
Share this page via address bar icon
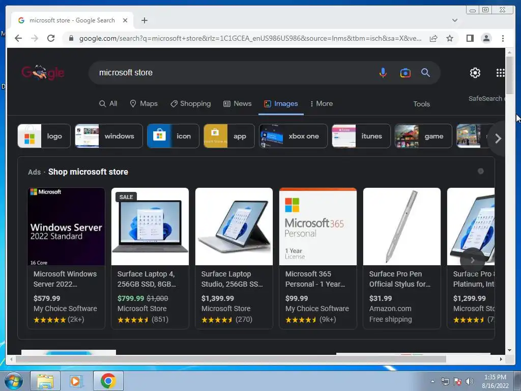[433, 38]
